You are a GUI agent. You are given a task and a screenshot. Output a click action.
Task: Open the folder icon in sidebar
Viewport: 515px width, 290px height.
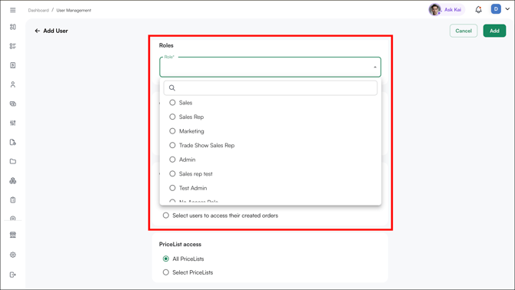click(x=13, y=161)
